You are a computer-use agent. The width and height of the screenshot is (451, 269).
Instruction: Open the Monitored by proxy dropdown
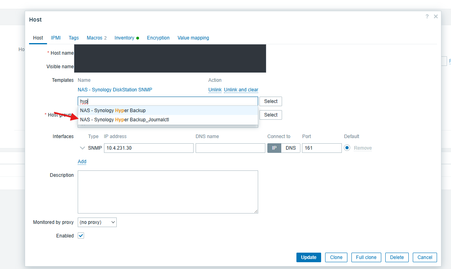click(x=97, y=222)
